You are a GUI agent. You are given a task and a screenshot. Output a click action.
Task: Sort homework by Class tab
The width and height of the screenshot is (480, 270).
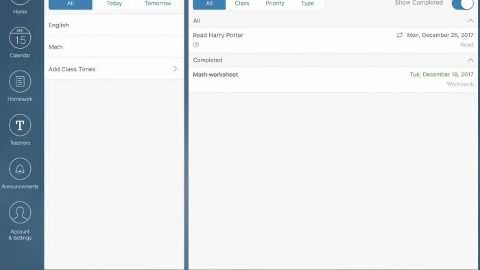pos(242,4)
